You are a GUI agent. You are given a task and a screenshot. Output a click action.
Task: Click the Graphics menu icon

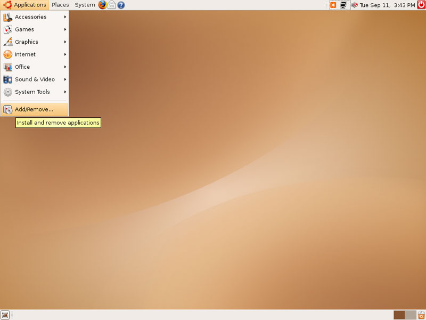pos(7,42)
